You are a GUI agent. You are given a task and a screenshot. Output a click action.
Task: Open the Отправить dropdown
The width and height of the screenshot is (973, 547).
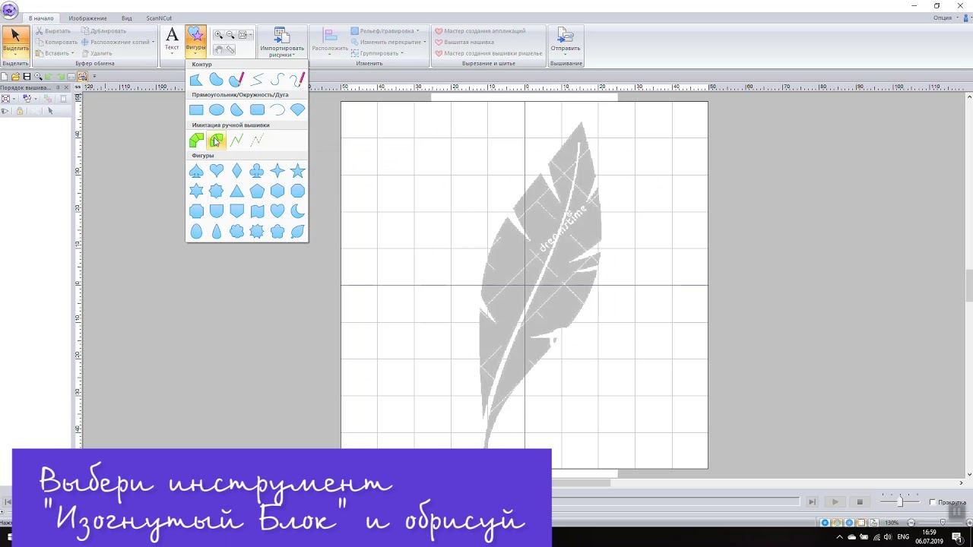click(x=566, y=42)
